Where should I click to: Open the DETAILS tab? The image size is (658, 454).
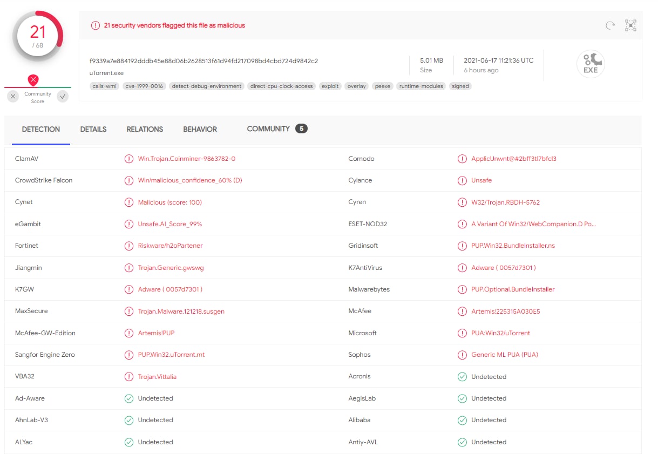[x=93, y=130]
